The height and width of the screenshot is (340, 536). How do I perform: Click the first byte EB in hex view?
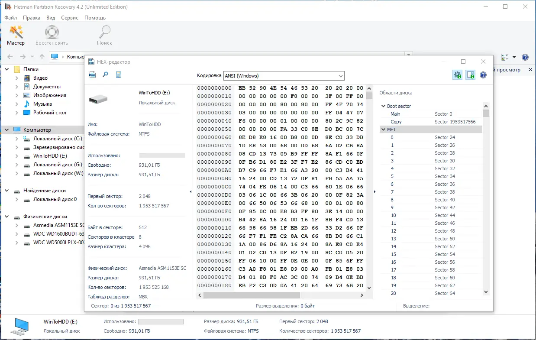click(x=242, y=88)
